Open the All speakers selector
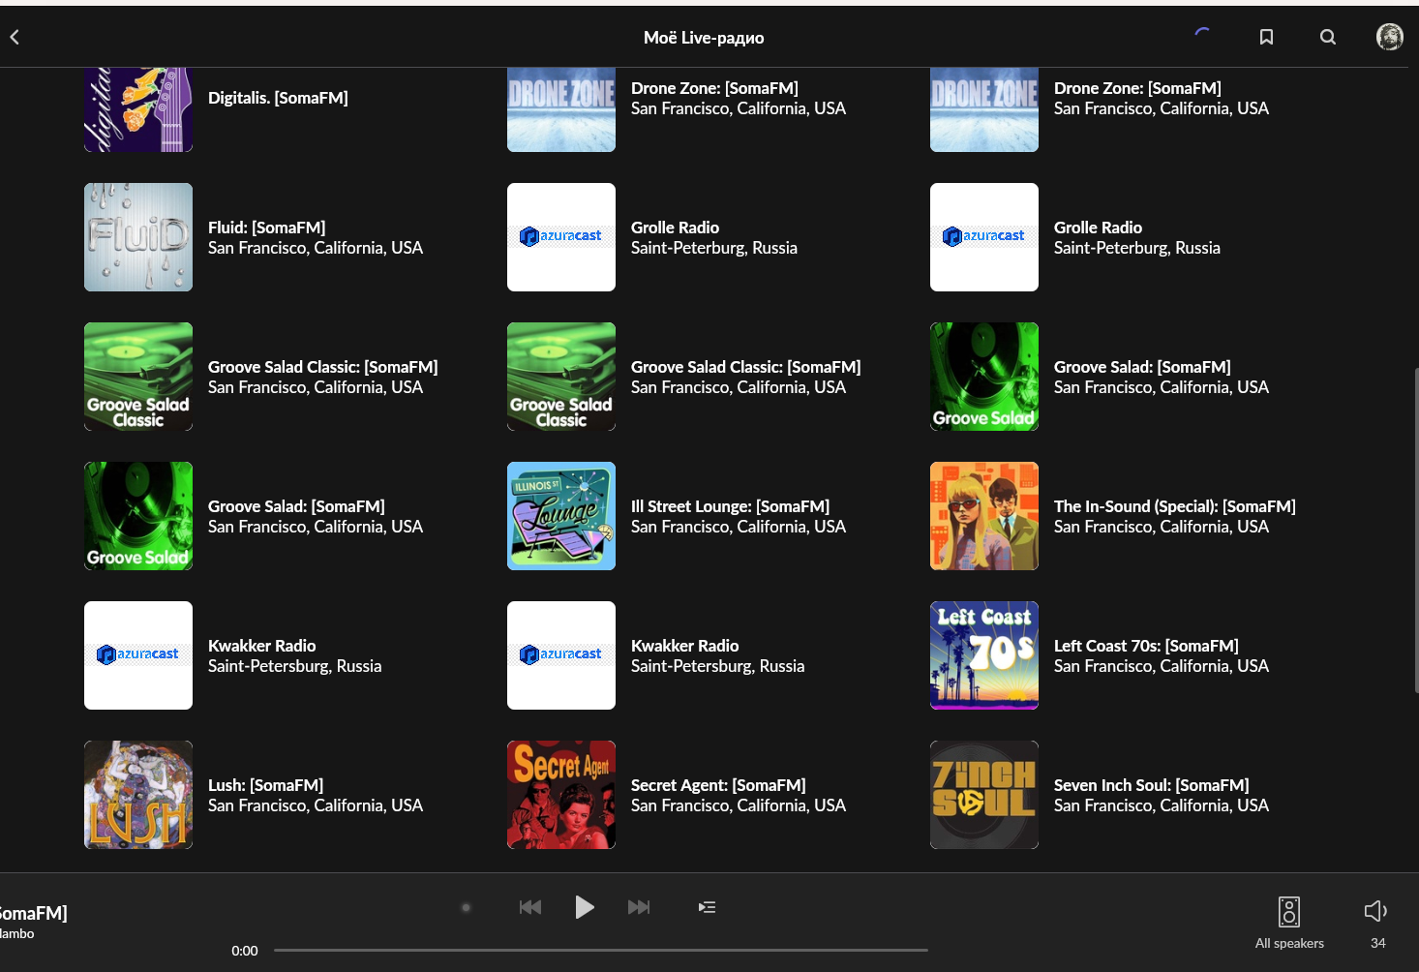The image size is (1419, 972). (x=1289, y=922)
